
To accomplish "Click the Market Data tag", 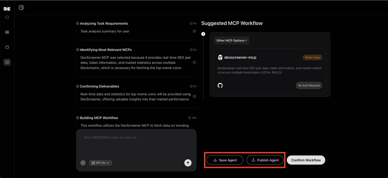I will point(312,57).
